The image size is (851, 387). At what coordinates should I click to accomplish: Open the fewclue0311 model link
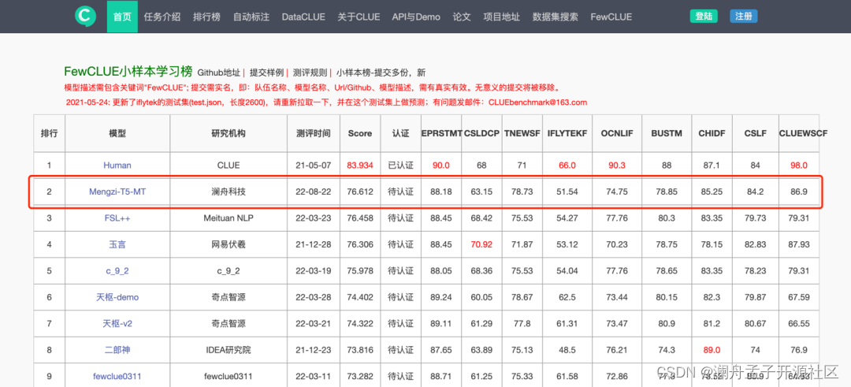pyautogui.click(x=117, y=376)
